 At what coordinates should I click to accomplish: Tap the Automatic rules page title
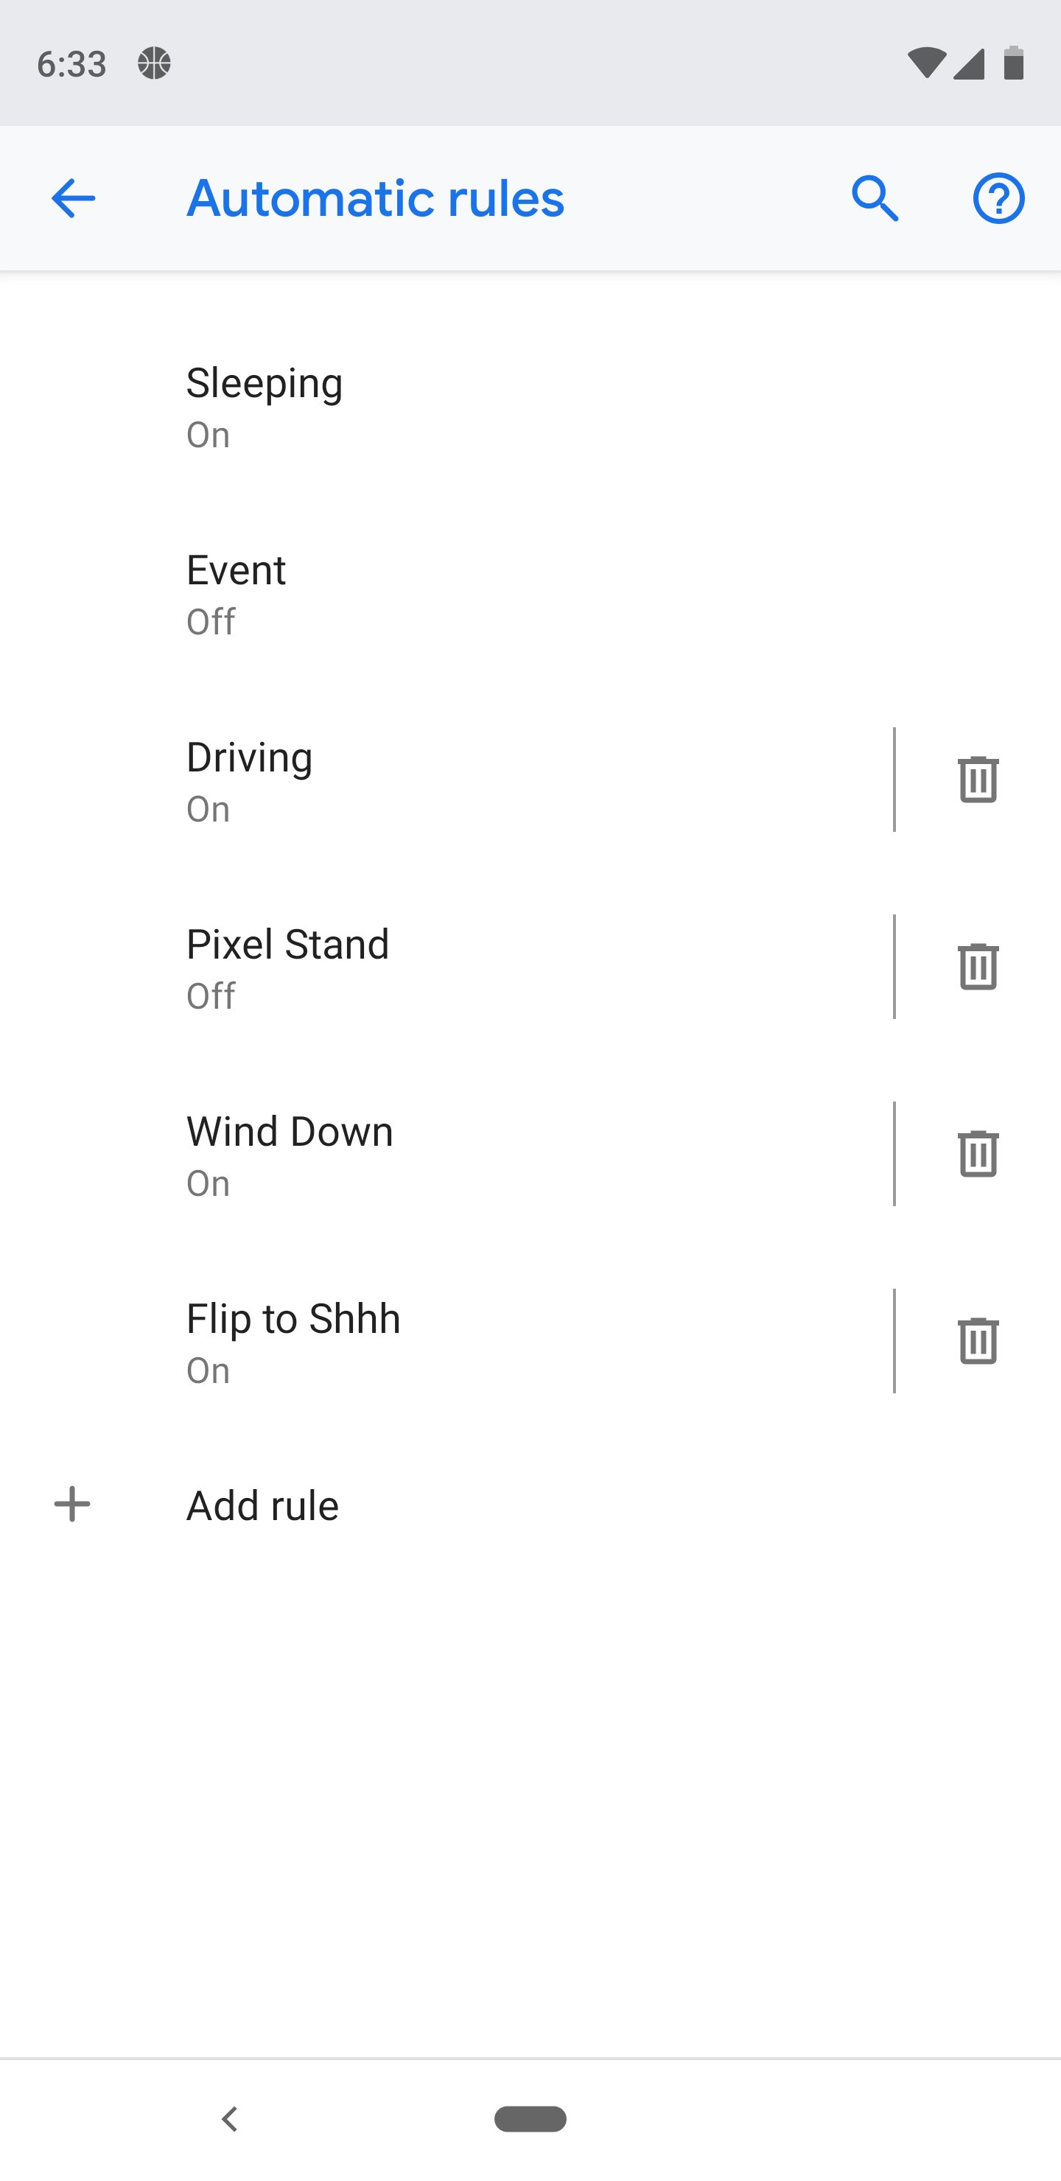(375, 198)
